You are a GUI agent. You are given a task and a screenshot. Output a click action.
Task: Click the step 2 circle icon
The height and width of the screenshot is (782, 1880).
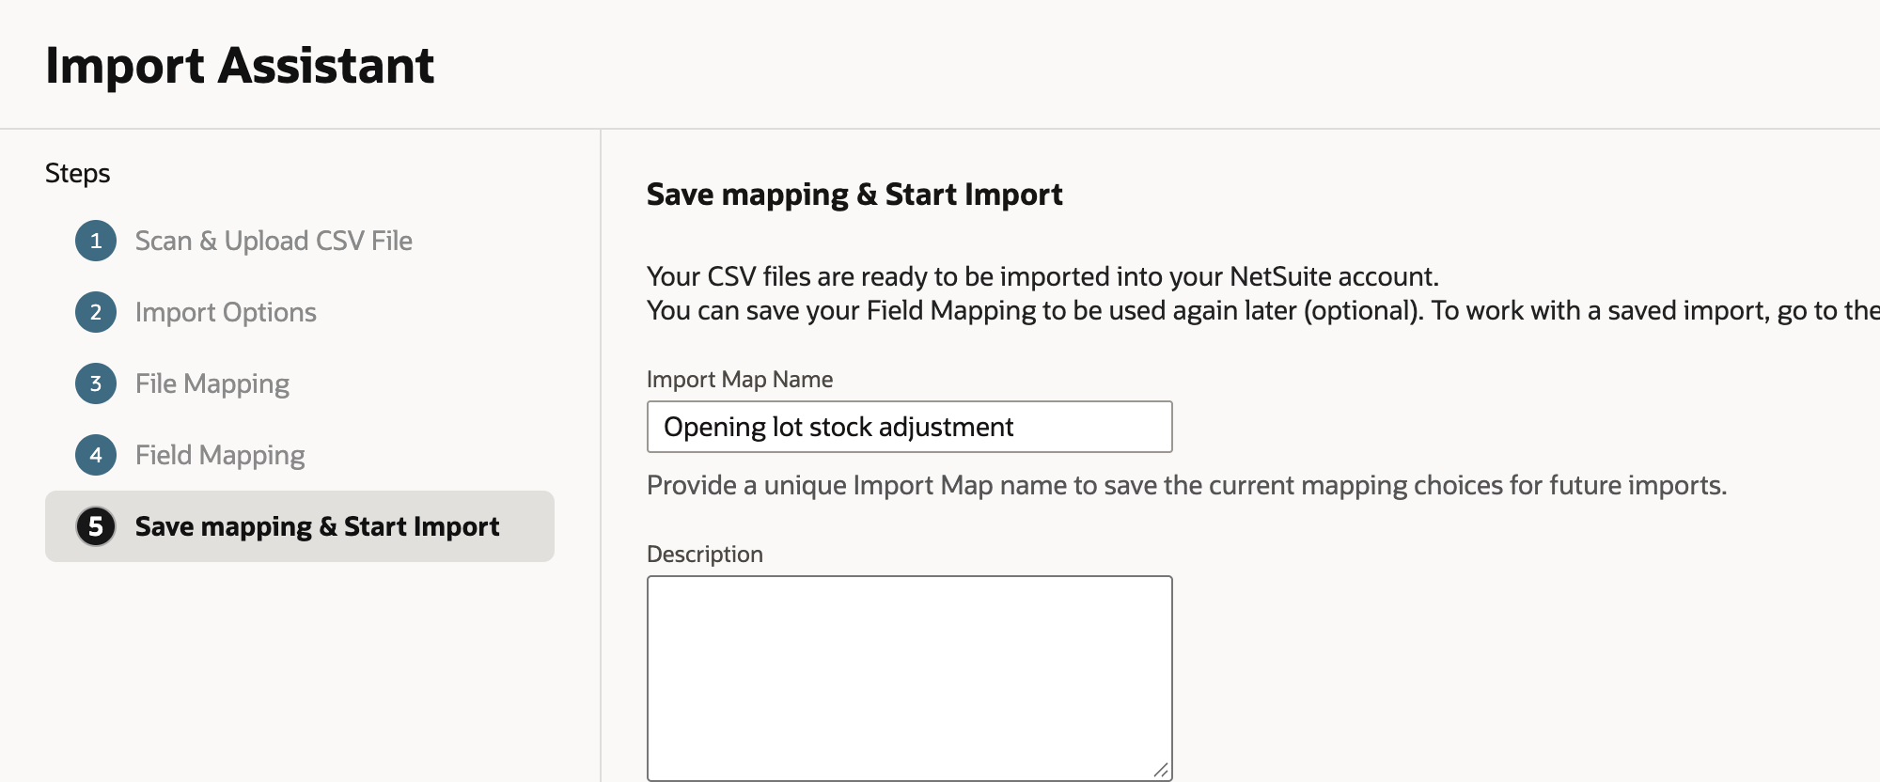[96, 312]
